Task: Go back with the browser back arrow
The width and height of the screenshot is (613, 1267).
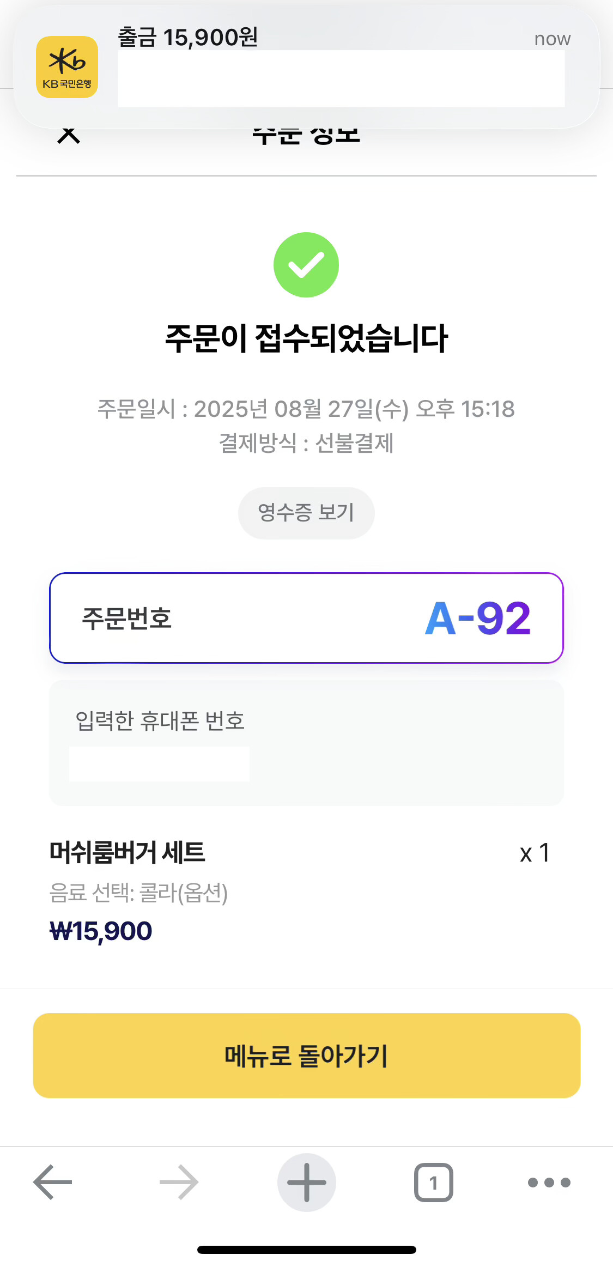Action: 53,1182
